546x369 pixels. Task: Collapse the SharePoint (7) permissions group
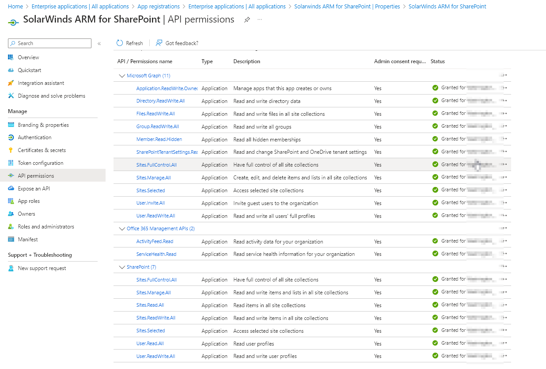(x=122, y=267)
